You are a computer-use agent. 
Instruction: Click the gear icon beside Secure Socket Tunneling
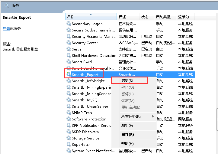coord(69,30)
